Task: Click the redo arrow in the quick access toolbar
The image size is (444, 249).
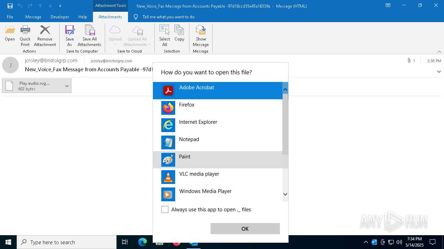Action: click(30, 6)
